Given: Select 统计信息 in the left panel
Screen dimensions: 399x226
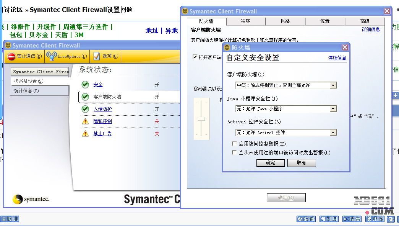Looking at the screenshot, I should pos(26,91).
